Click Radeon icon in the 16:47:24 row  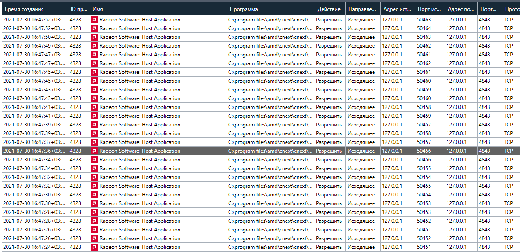click(x=94, y=247)
